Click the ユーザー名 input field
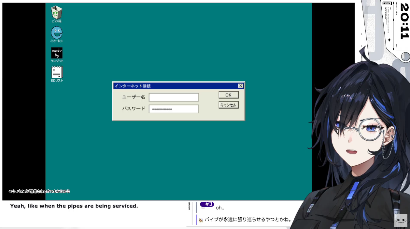410x229 pixels. pyautogui.click(x=174, y=97)
